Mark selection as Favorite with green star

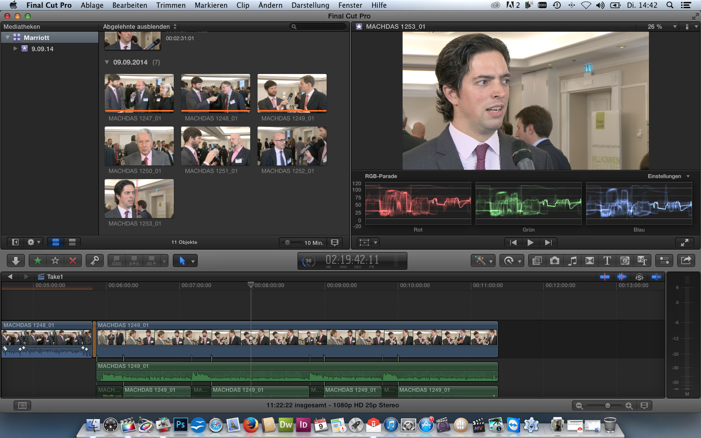[x=37, y=261]
